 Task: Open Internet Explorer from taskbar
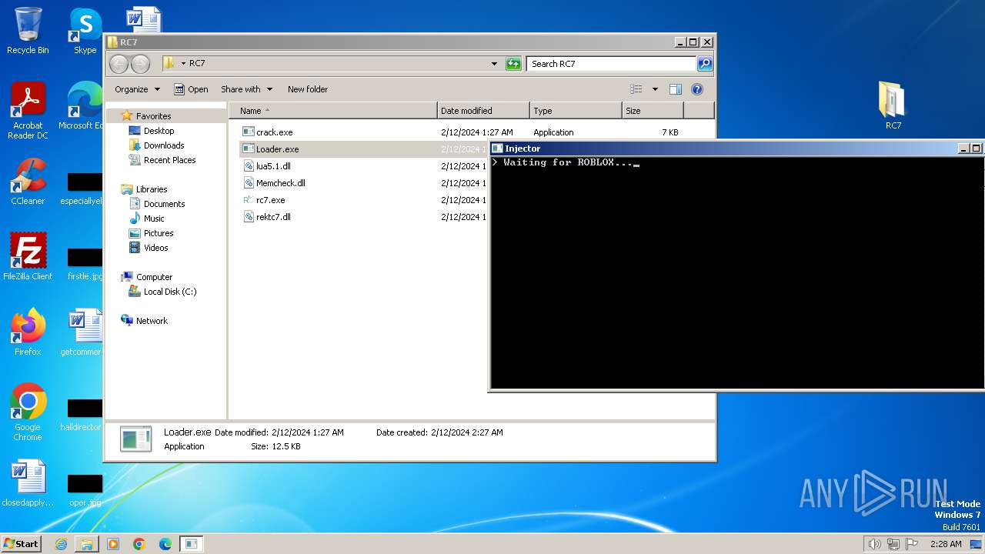[x=61, y=544]
